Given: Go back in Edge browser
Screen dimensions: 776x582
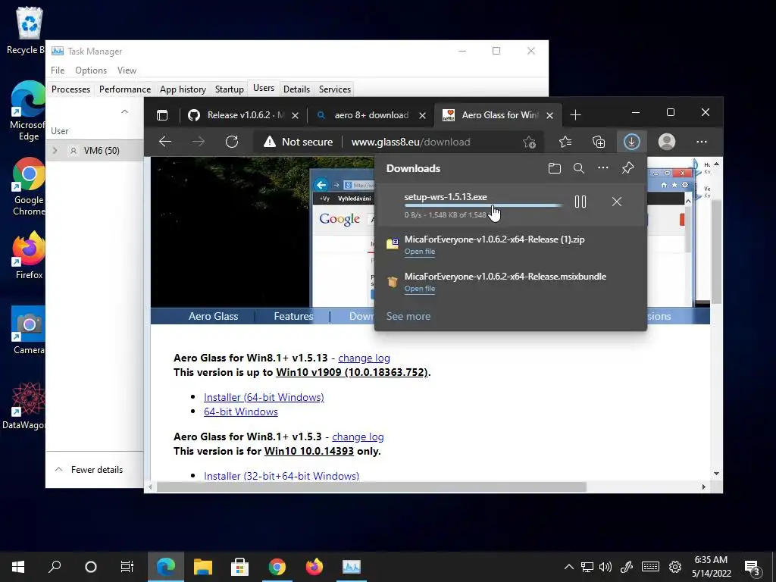Looking at the screenshot, I should (x=164, y=142).
